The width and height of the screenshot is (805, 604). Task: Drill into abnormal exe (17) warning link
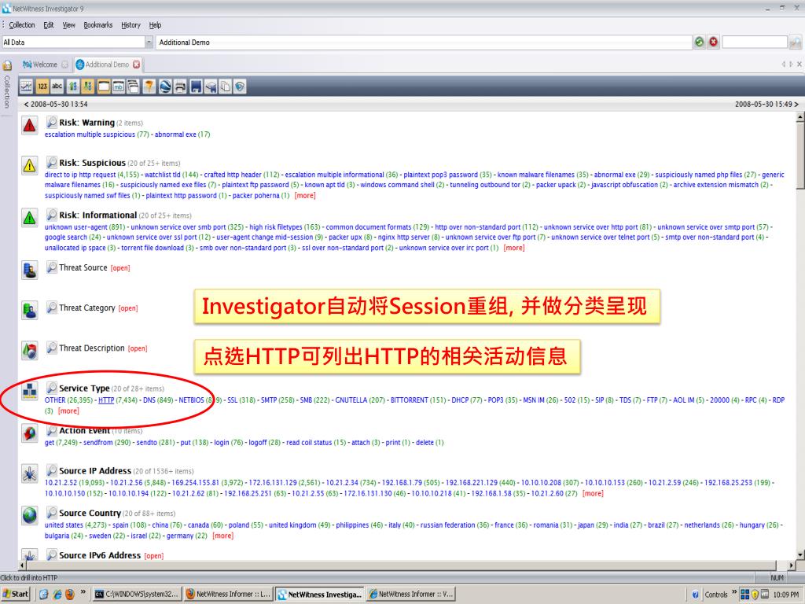[182, 134]
